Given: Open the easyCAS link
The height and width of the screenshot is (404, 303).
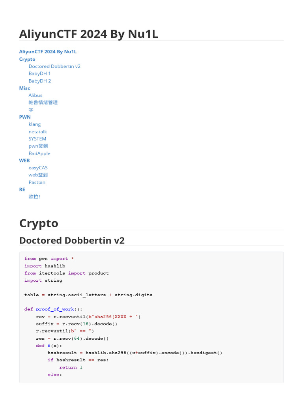Looking at the screenshot, I should click(x=38, y=168).
